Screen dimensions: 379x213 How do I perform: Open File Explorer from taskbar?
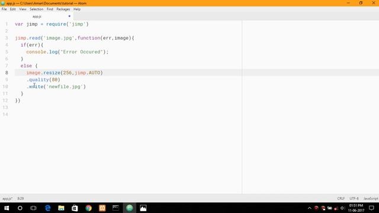[61, 208]
